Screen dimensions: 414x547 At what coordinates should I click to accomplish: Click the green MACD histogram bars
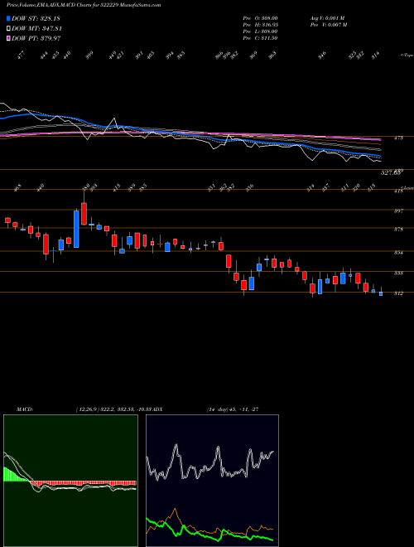tap(16, 474)
